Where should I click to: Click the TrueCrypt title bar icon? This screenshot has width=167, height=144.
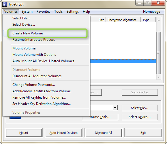tap(5, 4)
